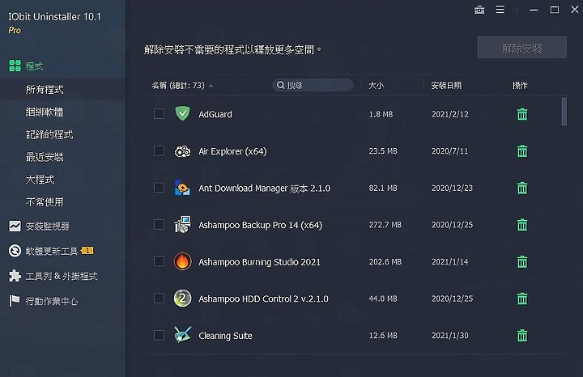Viewport: 583px width, 377px height.
Task: Click the Cleaning Suite app icon
Action: coord(182,335)
